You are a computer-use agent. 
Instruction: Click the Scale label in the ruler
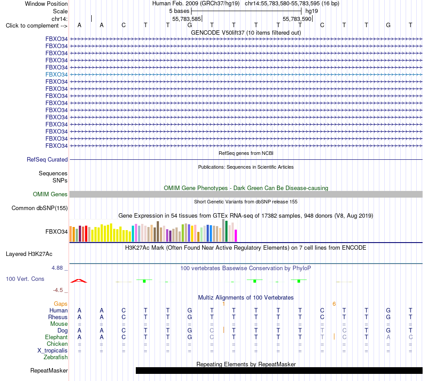[x=60, y=11]
